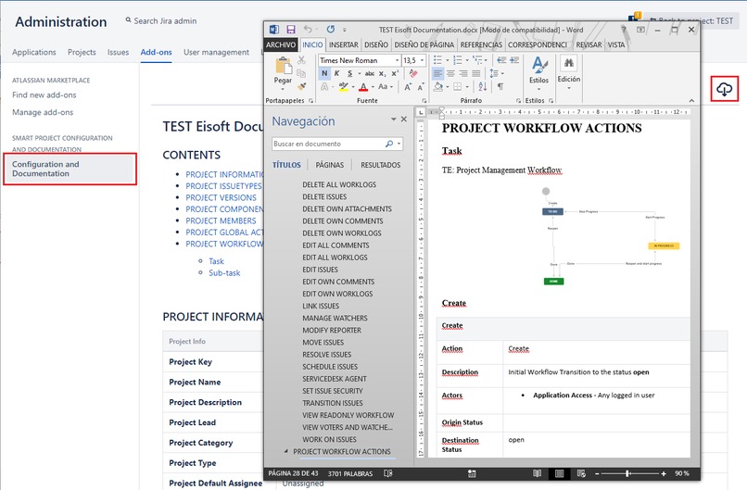Open Edición binoculars icon

569,63
